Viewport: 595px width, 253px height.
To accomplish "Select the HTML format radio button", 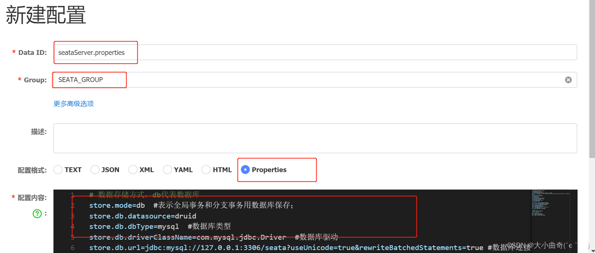I will tap(206, 170).
